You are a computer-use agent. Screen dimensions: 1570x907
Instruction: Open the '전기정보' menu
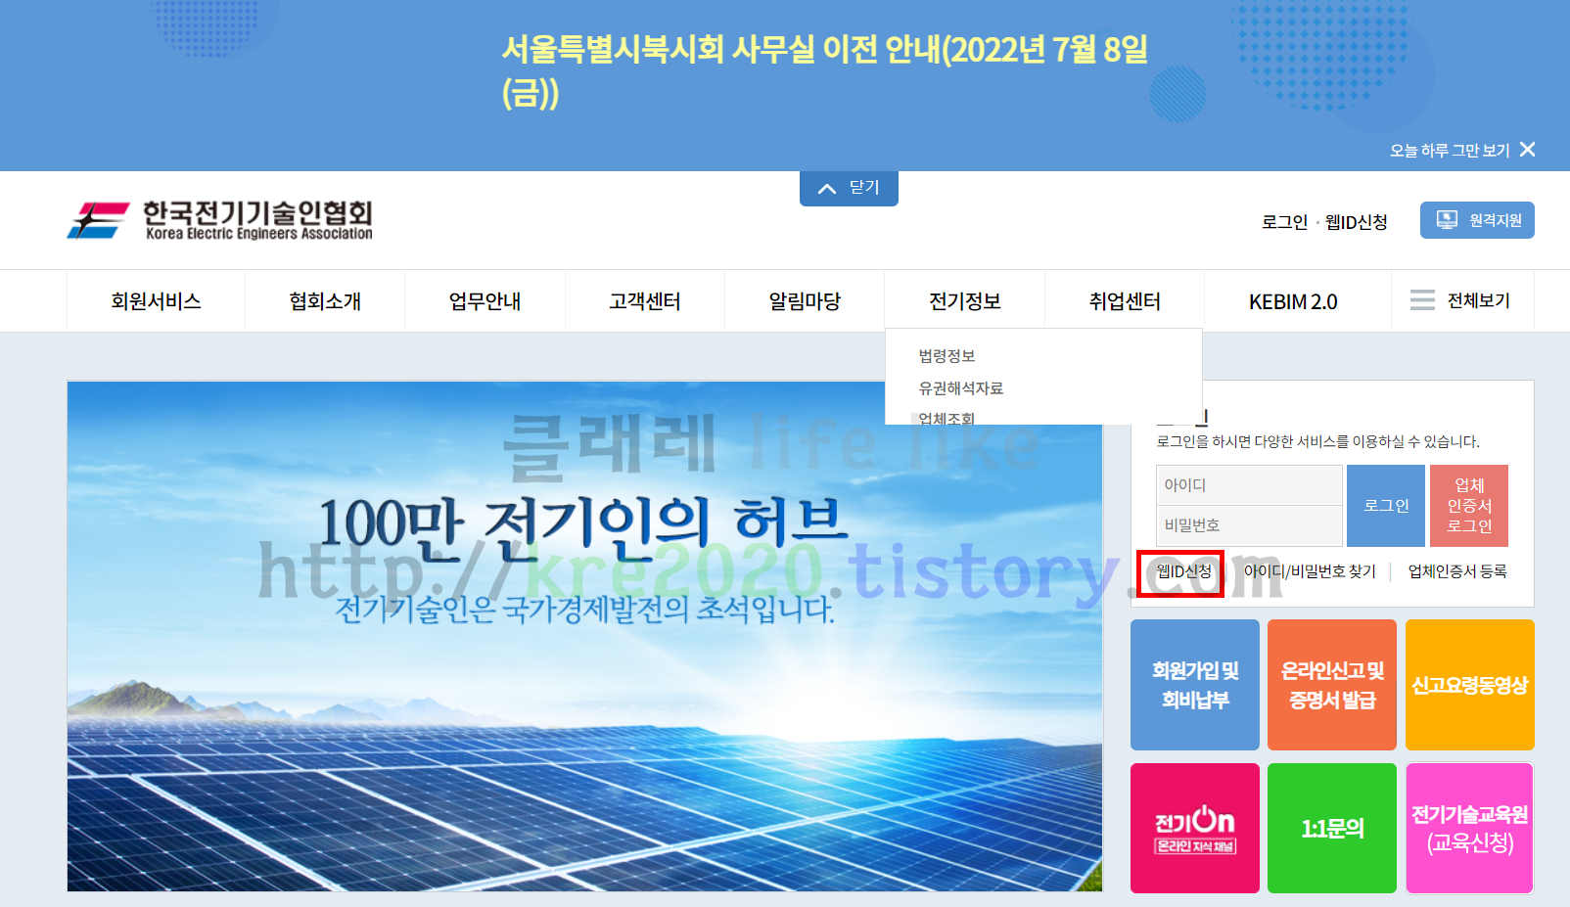[x=964, y=301]
